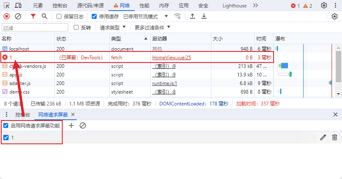Delete blocking pattern 1 trash icon
Screen dimensions: 342x179
[334, 137]
